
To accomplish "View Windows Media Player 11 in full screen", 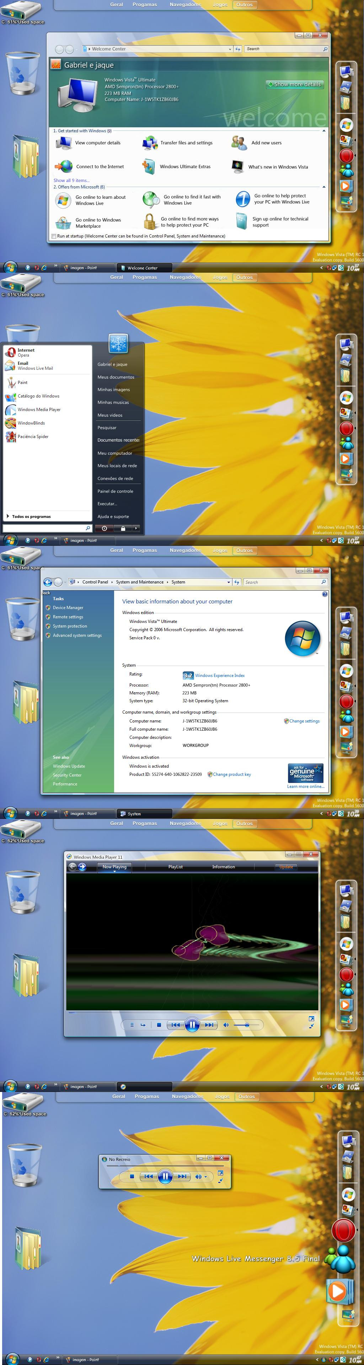I will [x=311, y=1018].
